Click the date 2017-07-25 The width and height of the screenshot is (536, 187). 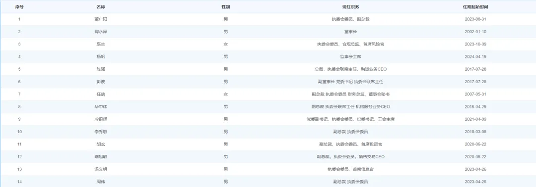click(475, 82)
